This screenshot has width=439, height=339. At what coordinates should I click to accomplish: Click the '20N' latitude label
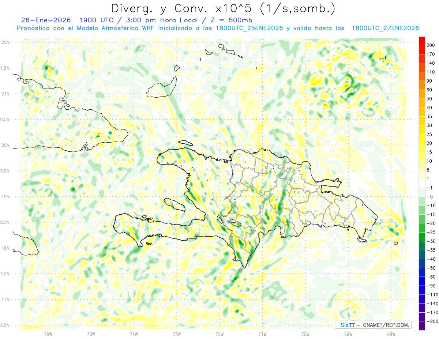(6, 145)
